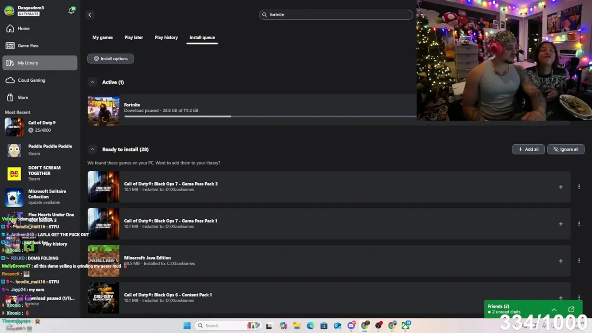This screenshot has width=592, height=333.
Task: Pop out the Friends panel
Action: click(x=571, y=309)
